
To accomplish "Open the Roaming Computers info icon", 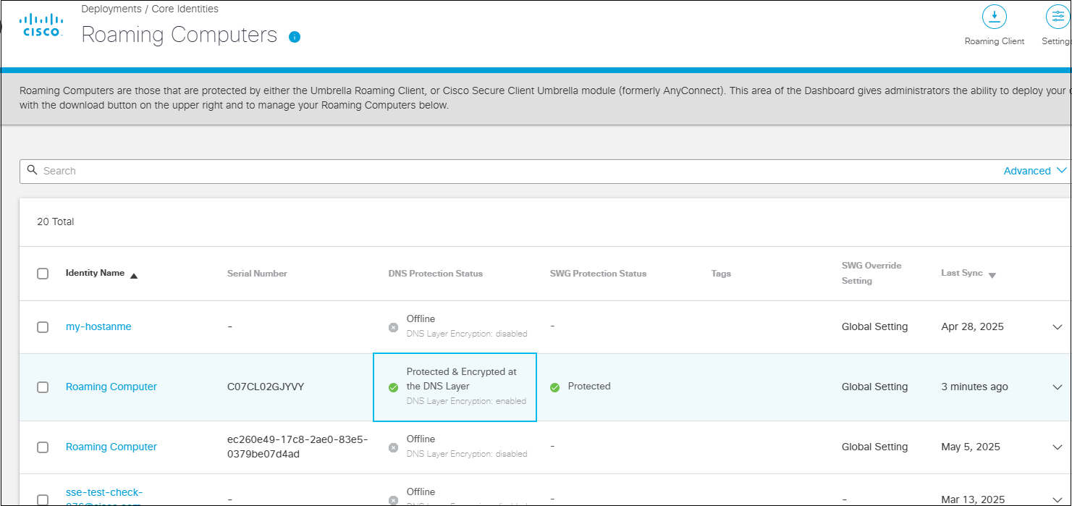I will [295, 37].
